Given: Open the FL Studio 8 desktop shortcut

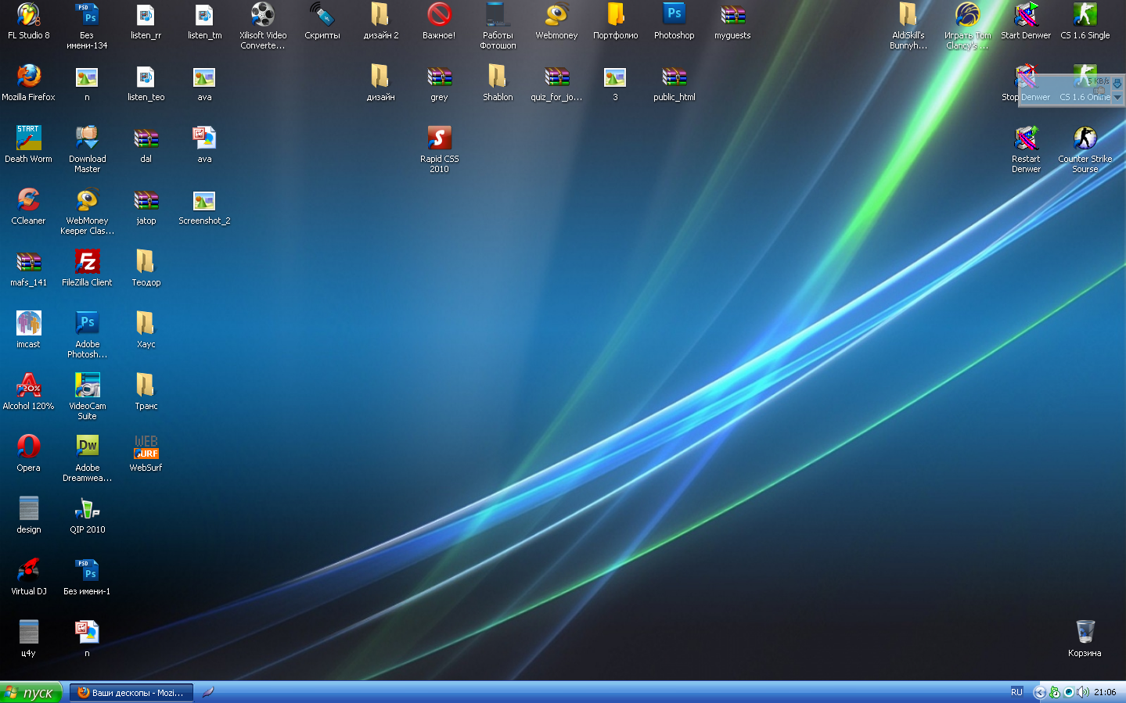Looking at the screenshot, I should 28,16.
